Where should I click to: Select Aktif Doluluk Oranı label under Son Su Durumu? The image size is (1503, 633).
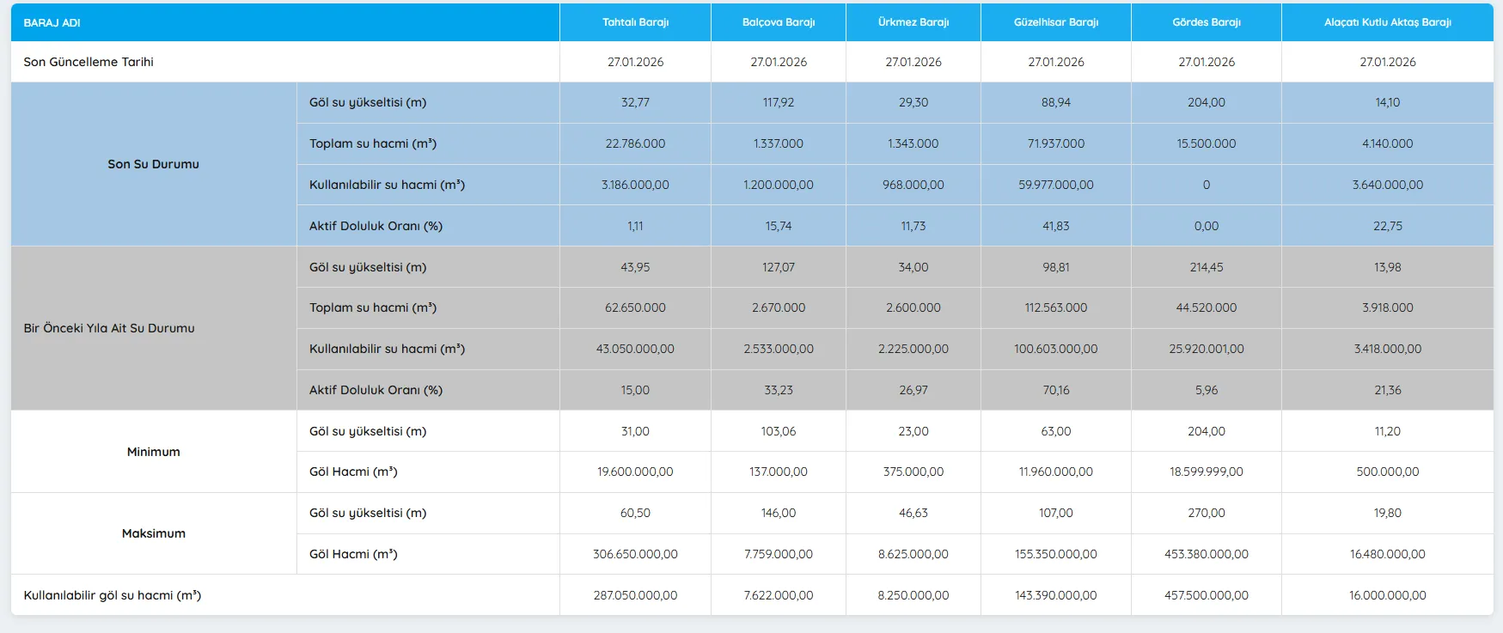(376, 226)
